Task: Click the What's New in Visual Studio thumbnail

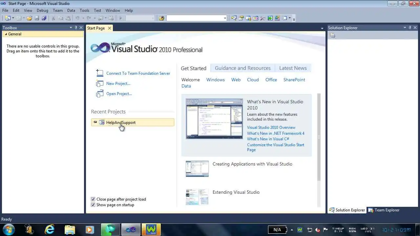Action: pyautogui.click(x=215, y=119)
